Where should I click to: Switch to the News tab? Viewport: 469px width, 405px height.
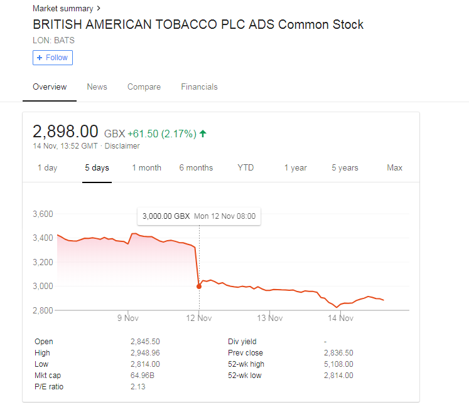(x=97, y=87)
